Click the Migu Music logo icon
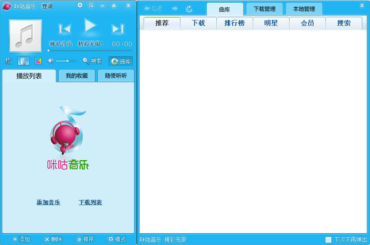370x245 pixels. 7,6
